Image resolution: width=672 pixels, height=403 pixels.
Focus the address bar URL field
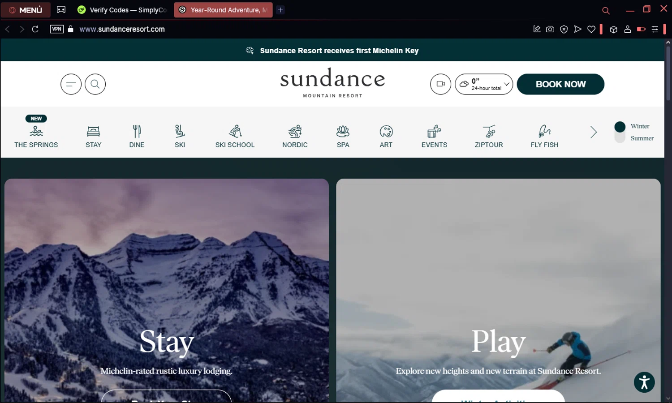[122, 29]
